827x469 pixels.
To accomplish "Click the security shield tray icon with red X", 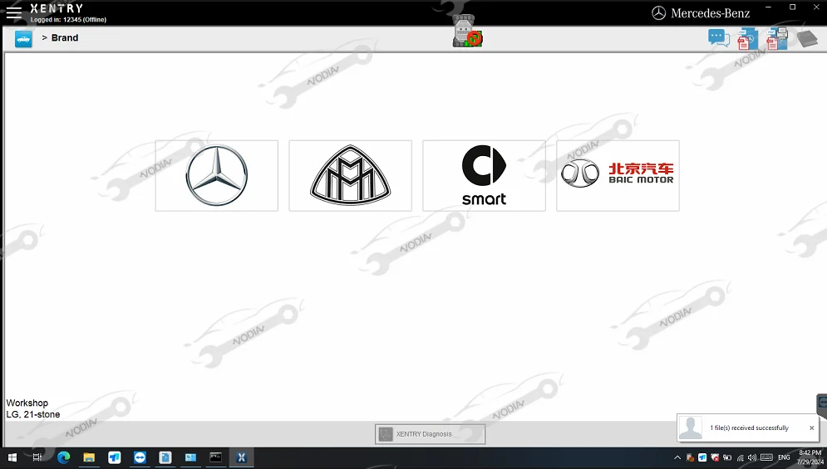I will (x=715, y=457).
